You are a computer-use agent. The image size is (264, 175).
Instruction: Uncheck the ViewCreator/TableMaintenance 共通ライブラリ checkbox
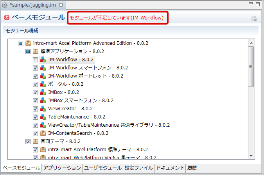click(35, 126)
